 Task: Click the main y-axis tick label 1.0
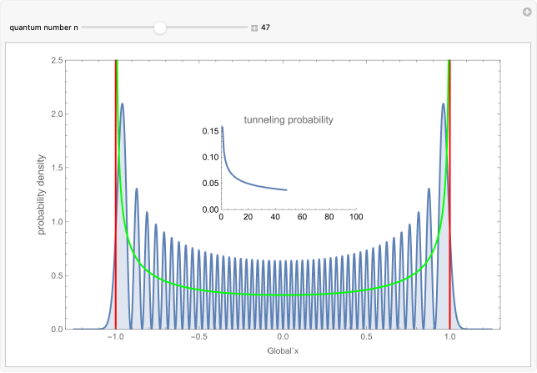click(58, 222)
